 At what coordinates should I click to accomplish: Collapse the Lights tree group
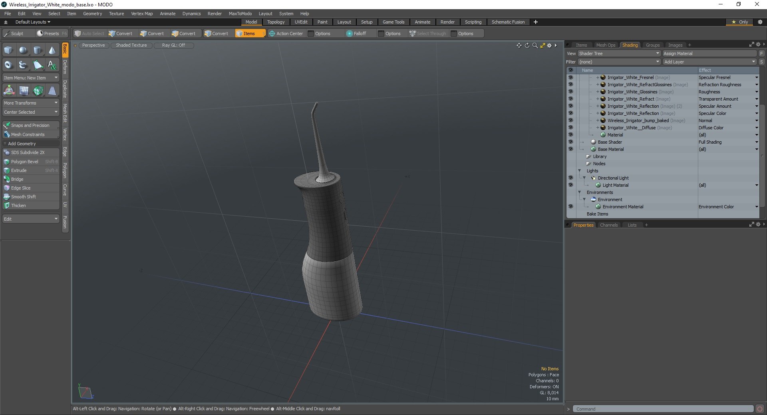580,171
